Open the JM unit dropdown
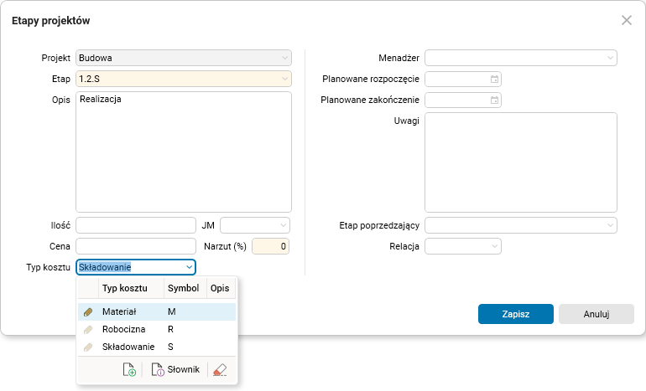This screenshot has width=646, height=391. (x=284, y=225)
